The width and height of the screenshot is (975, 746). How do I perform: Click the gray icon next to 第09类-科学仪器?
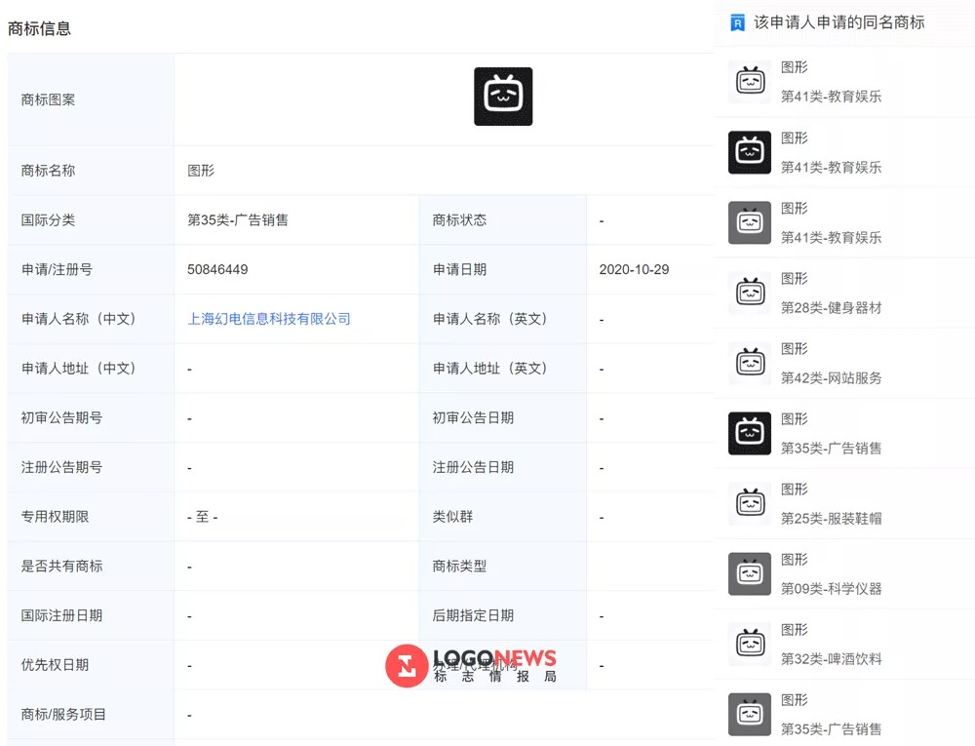[x=749, y=573]
